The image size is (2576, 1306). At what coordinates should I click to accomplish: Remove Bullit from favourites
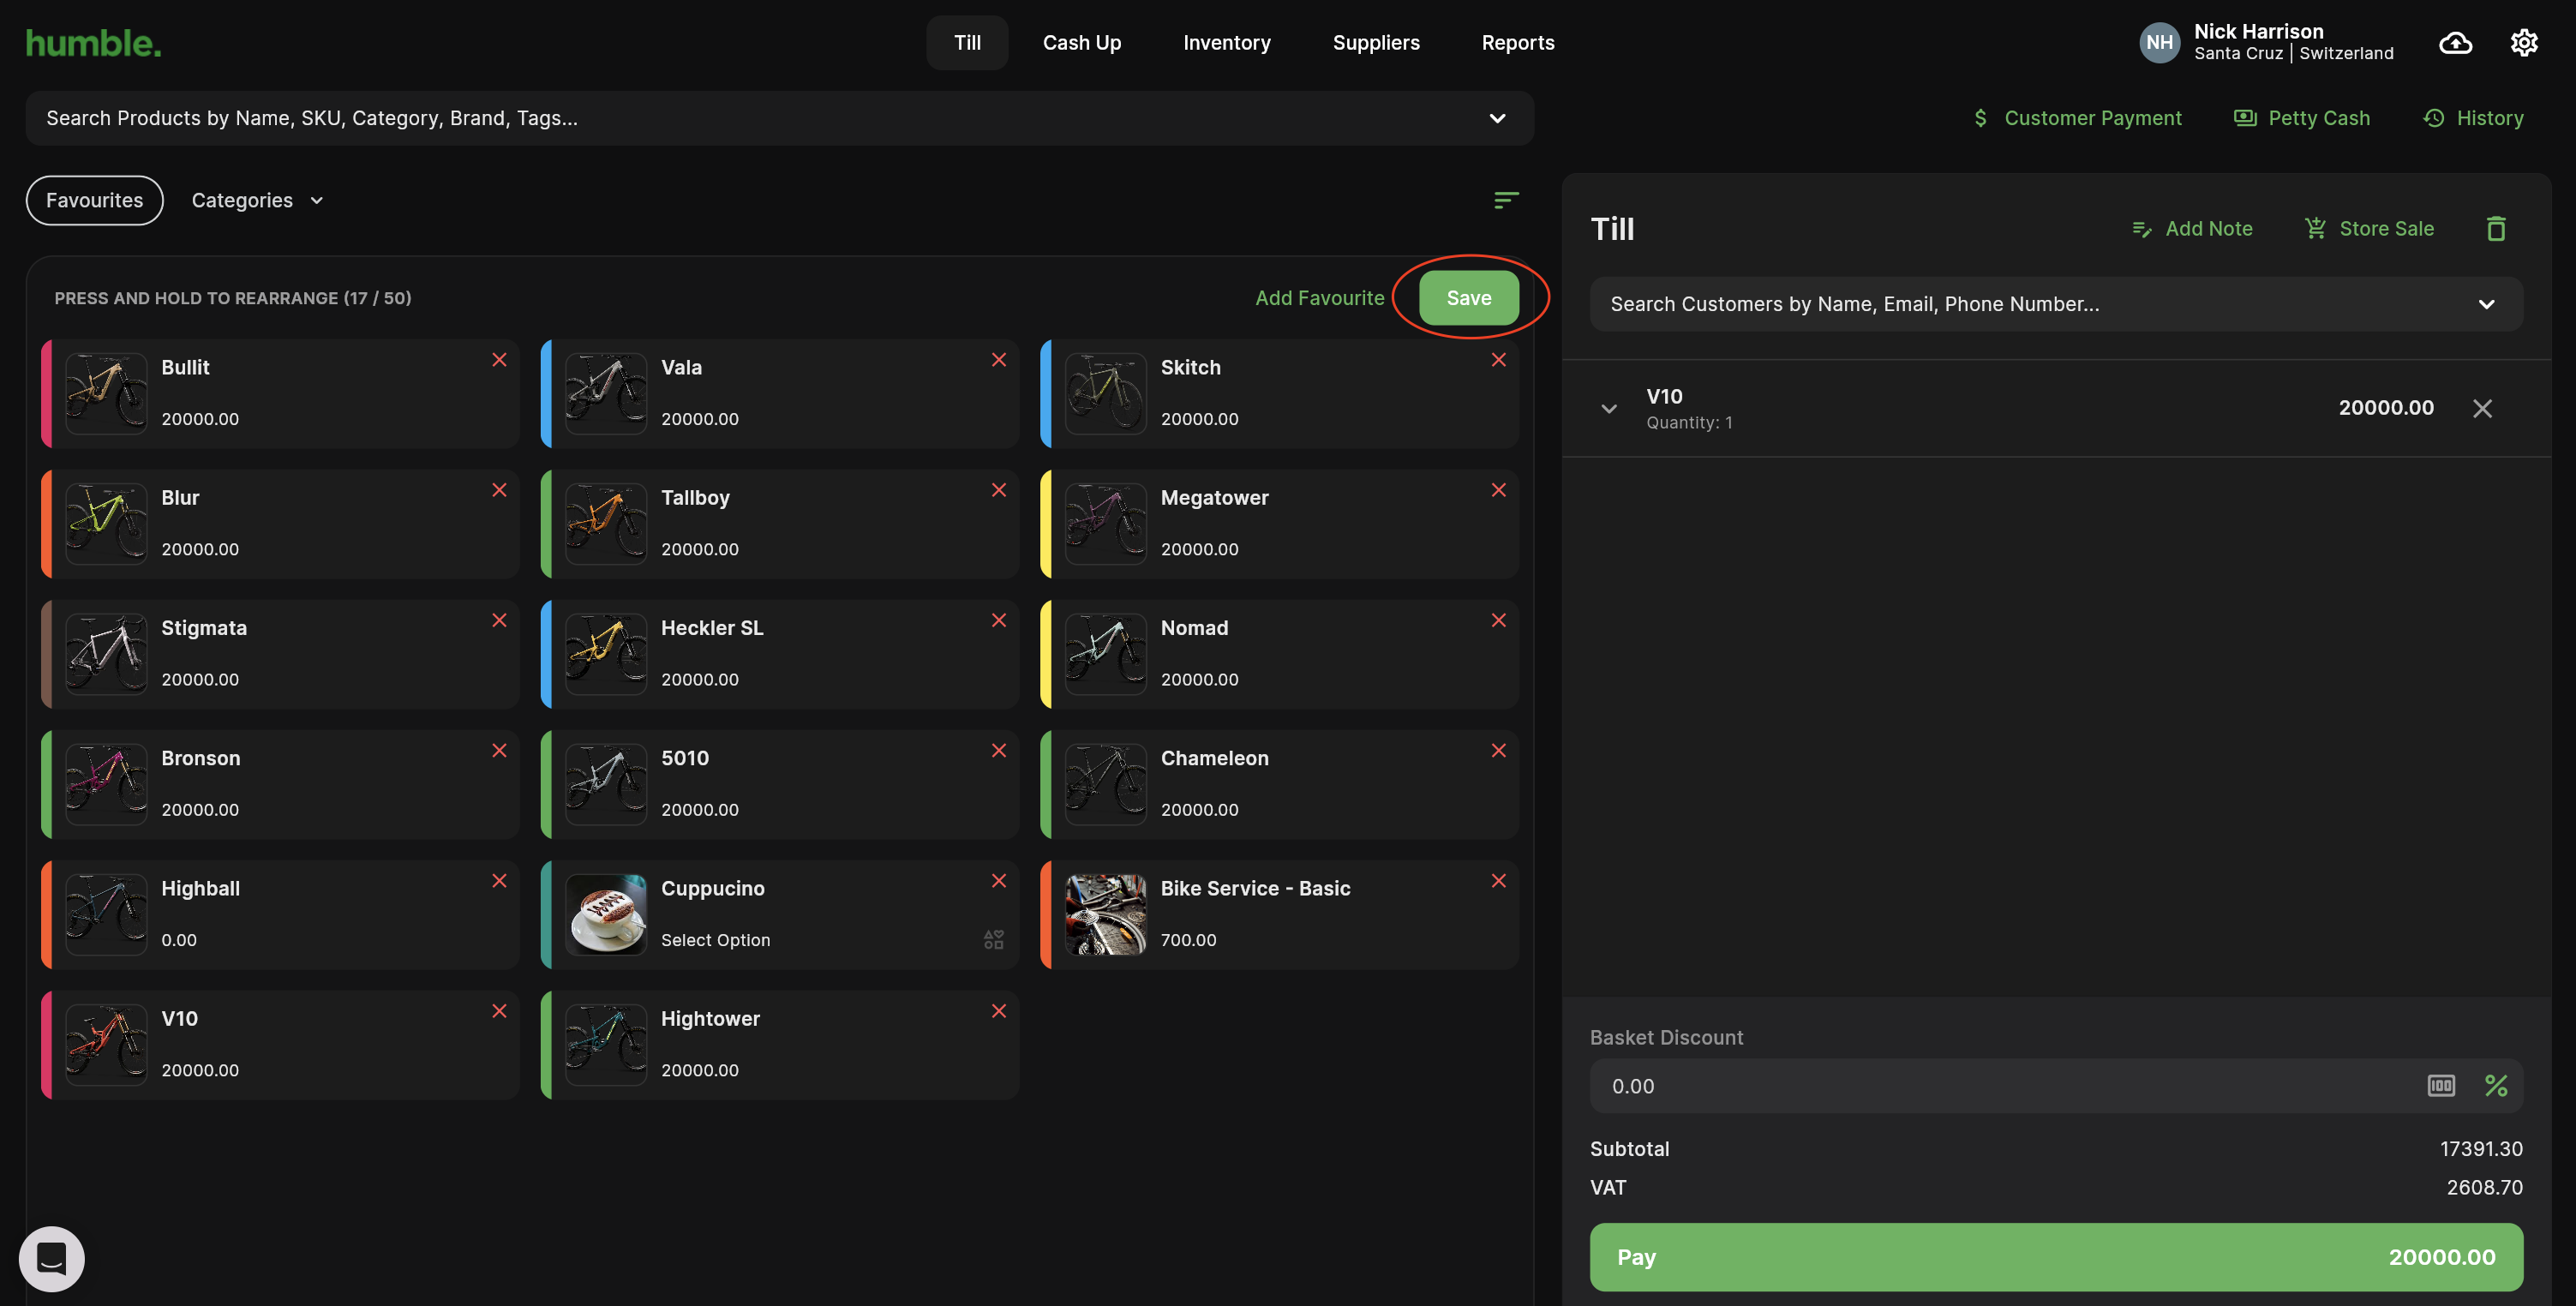tap(499, 359)
